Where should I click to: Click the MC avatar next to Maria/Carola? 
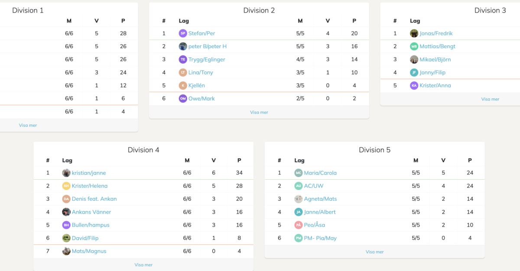[x=299, y=173]
